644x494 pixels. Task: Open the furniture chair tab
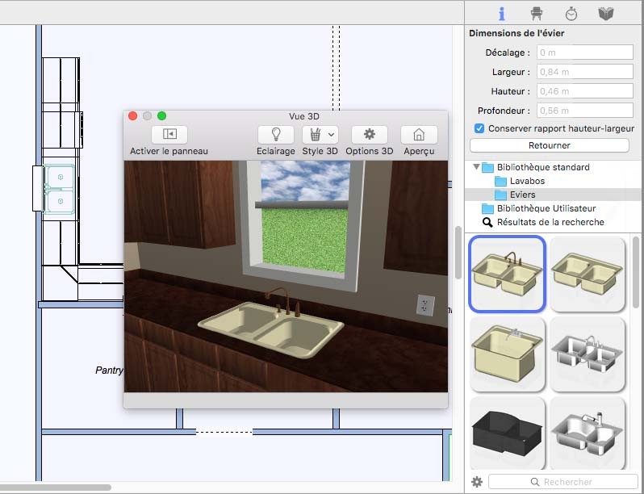pyautogui.click(x=536, y=14)
